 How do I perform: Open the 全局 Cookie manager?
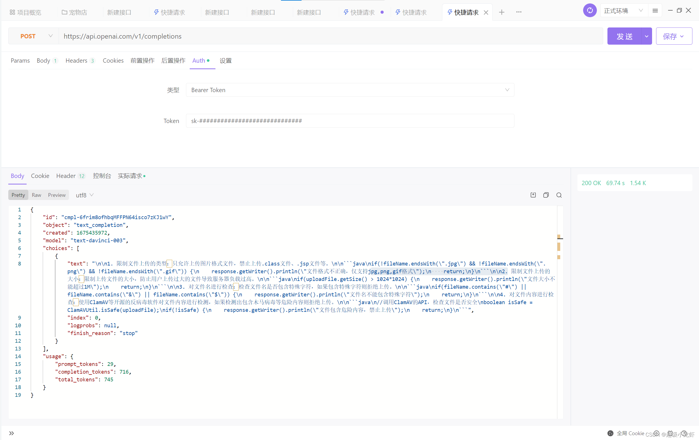tap(626, 433)
